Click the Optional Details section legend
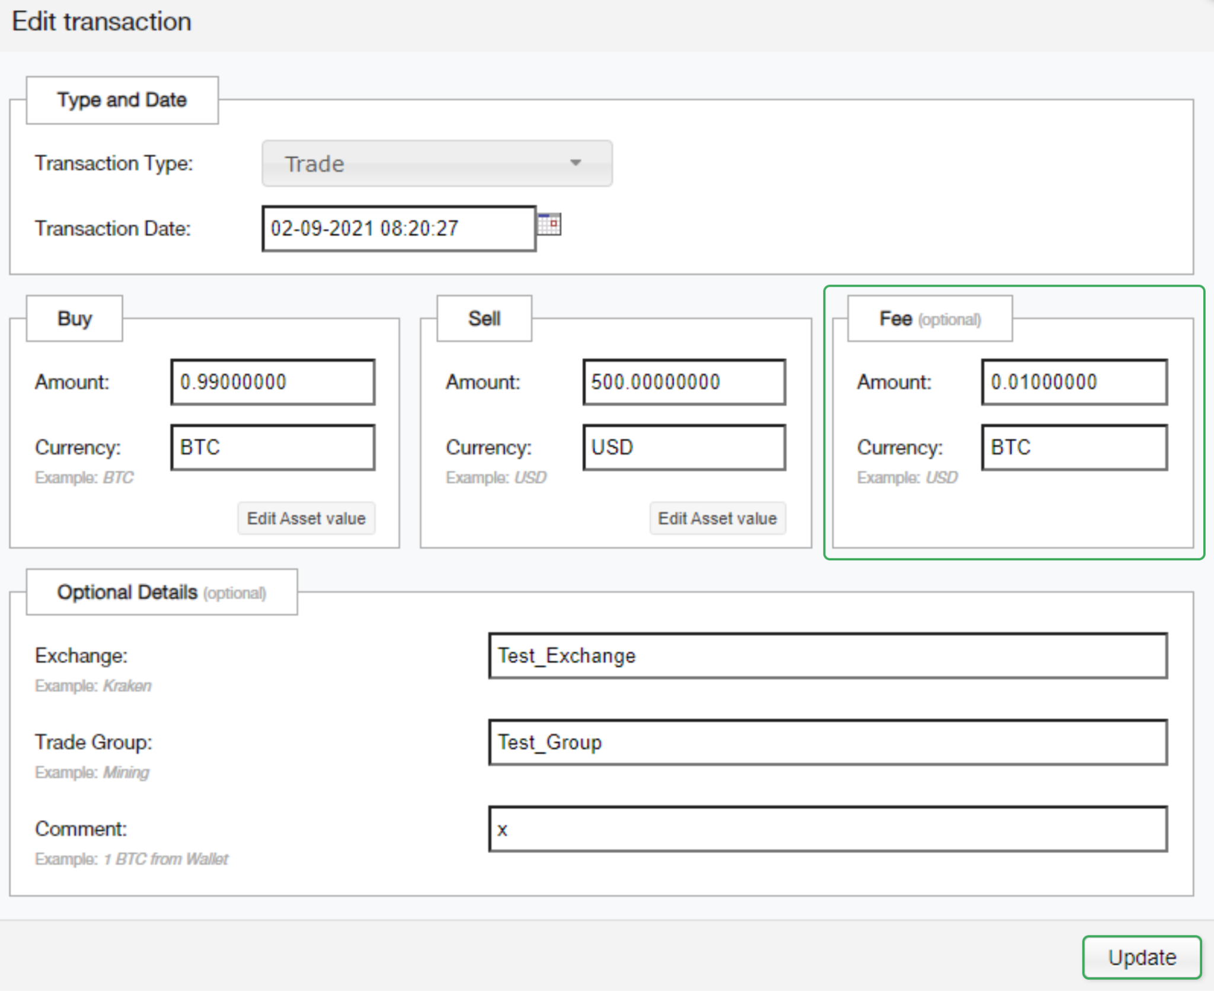This screenshot has height=991, width=1214. point(161,592)
